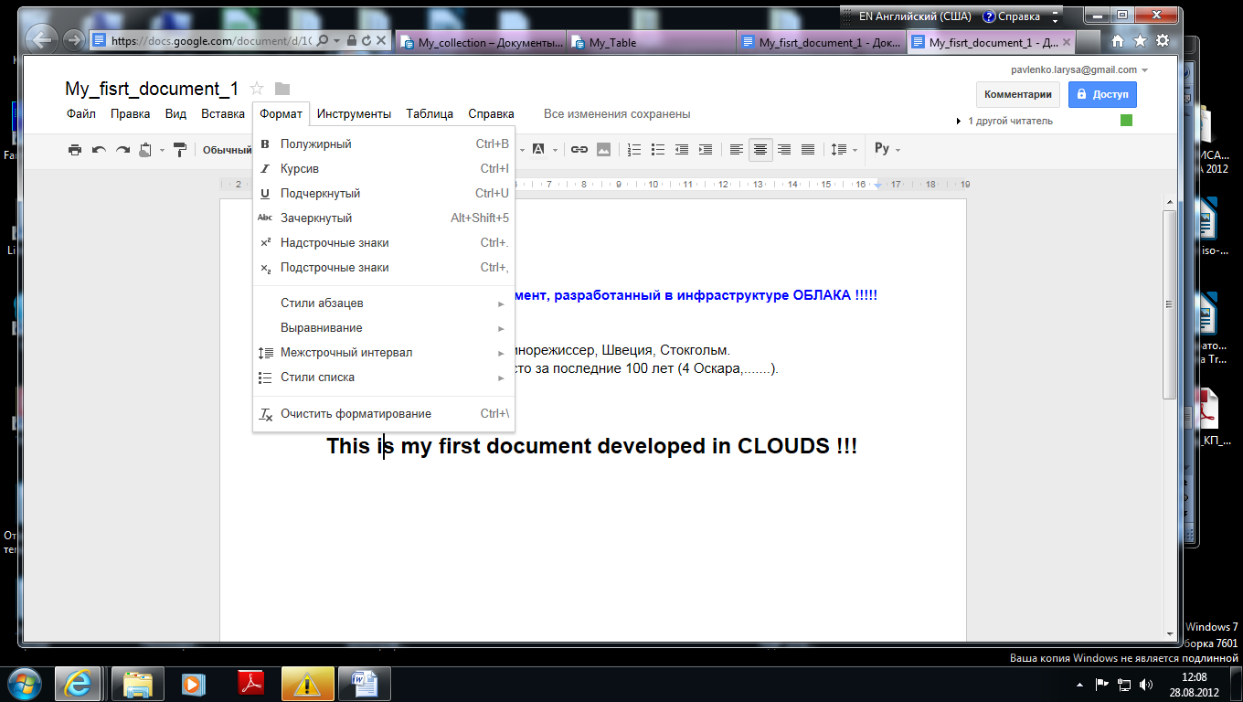1243x702 pixels.
Task: Decrease the indent from the toolbar
Action: coord(682,150)
